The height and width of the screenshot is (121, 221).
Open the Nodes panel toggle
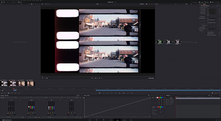tap(207, 2)
